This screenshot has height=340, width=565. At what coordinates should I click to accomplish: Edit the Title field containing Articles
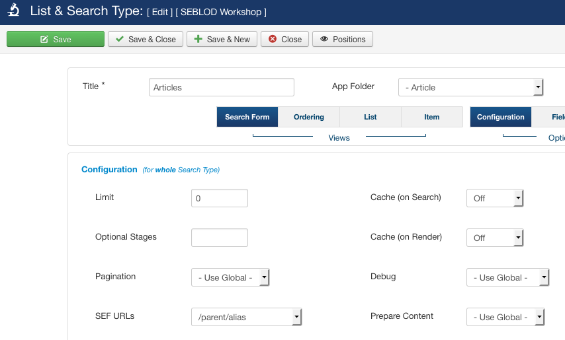[x=222, y=87]
